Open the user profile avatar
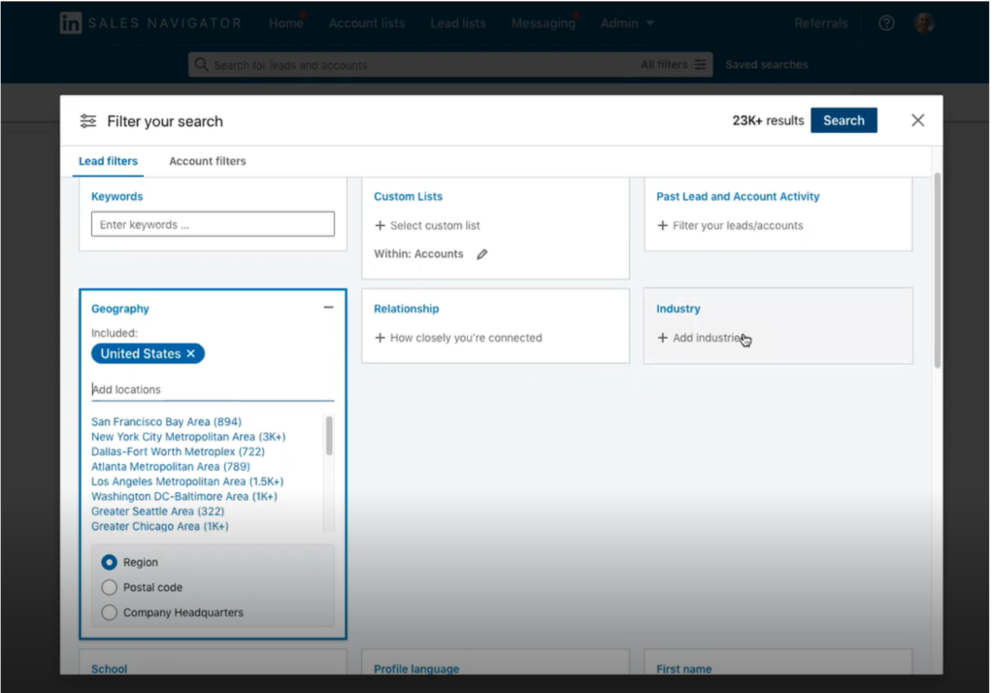Image resolution: width=994 pixels, height=693 pixels. [x=924, y=23]
